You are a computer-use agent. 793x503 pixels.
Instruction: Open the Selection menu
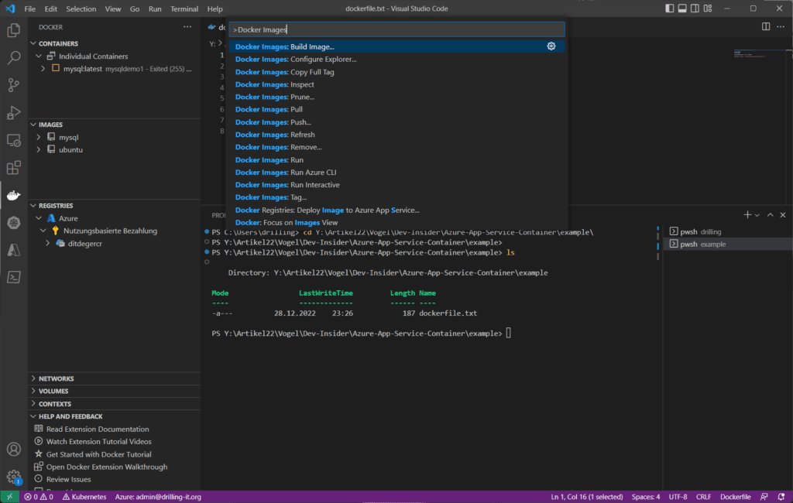tap(81, 9)
